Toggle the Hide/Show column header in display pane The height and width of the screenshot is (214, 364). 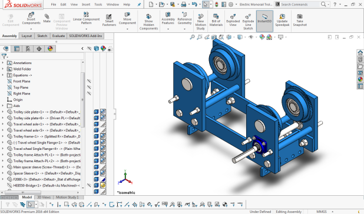[x=89, y=49]
